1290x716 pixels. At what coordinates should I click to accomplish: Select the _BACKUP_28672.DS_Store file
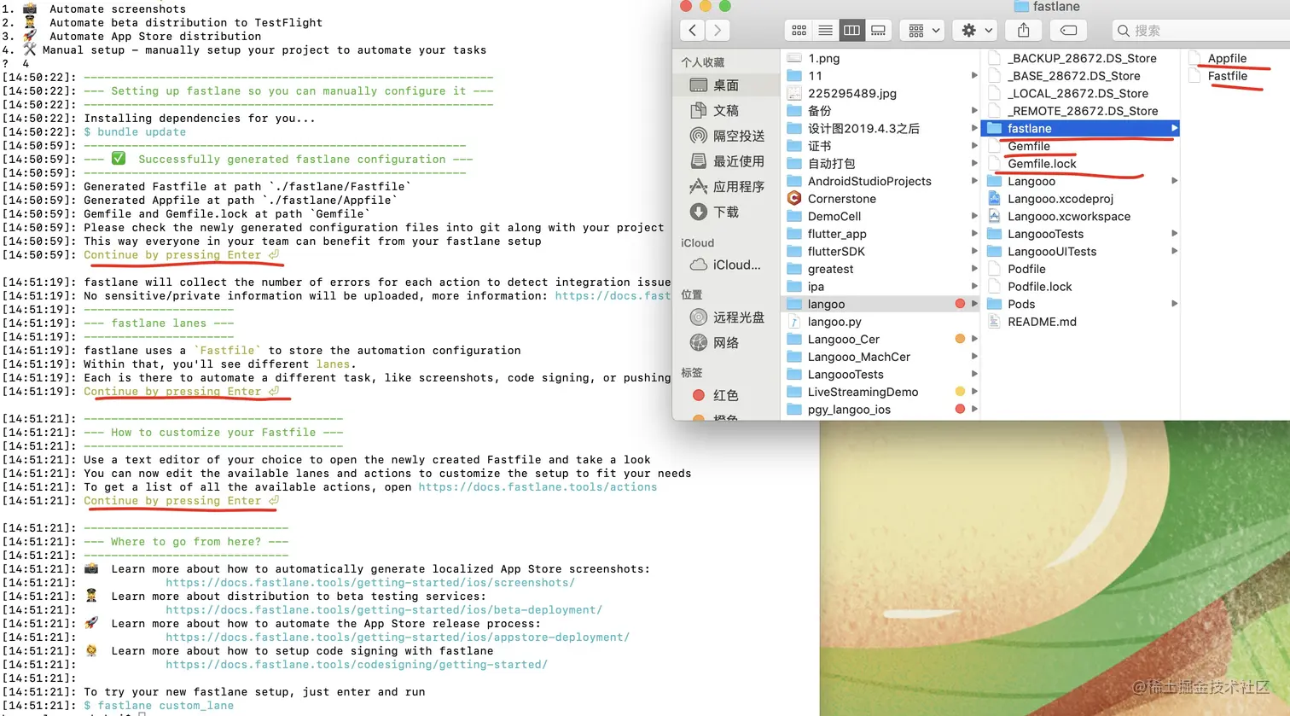point(1082,58)
